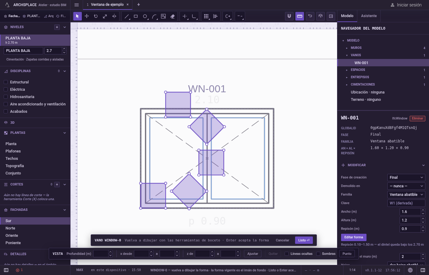The image size is (429, 275).
Task: Open the Fase de creación dropdown
Action: (x=406, y=178)
